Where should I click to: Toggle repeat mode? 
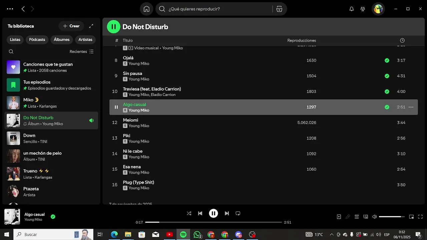pos(238,213)
